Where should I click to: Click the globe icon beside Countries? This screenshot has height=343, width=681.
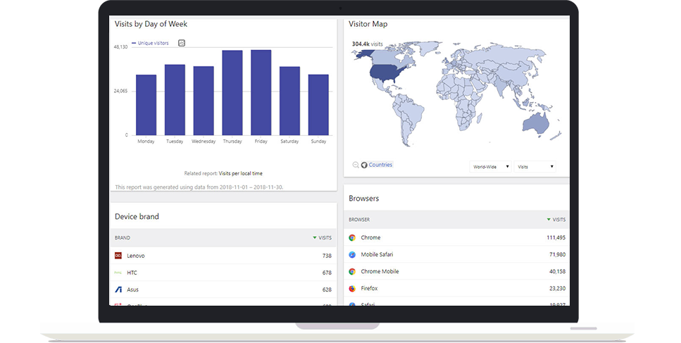pyautogui.click(x=364, y=165)
